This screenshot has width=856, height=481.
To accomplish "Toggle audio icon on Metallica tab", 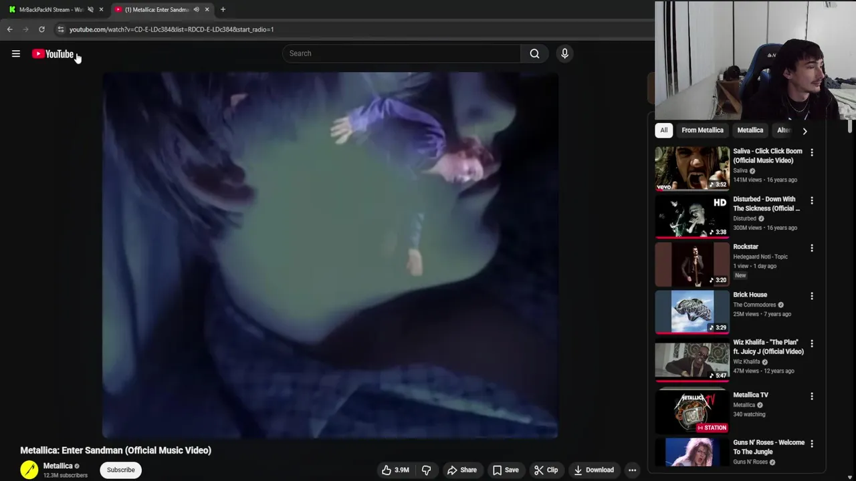I will coord(196,9).
